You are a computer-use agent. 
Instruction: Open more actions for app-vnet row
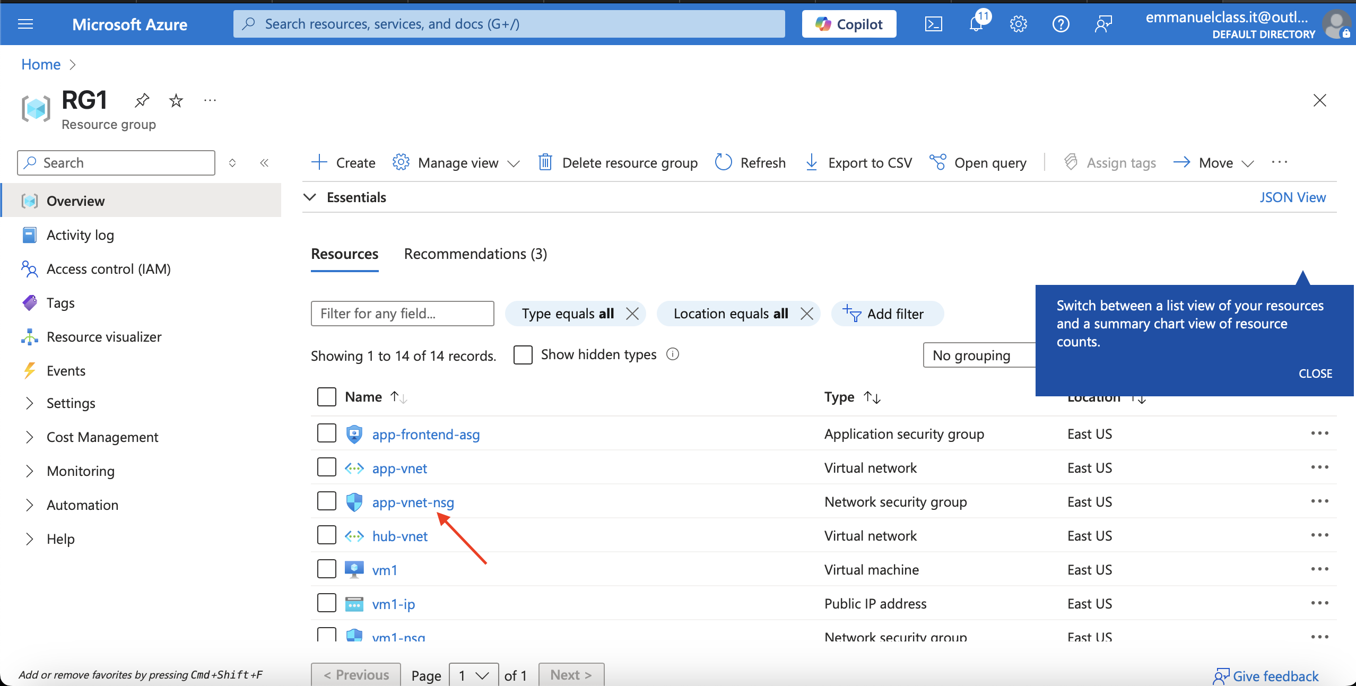click(1320, 467)
